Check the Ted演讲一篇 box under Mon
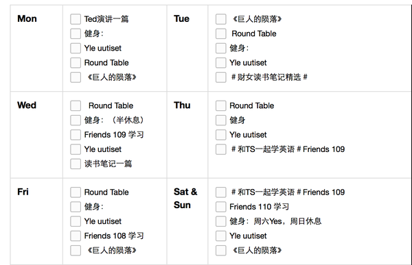This screenshot has height=265, width=412. pos(76,19)
